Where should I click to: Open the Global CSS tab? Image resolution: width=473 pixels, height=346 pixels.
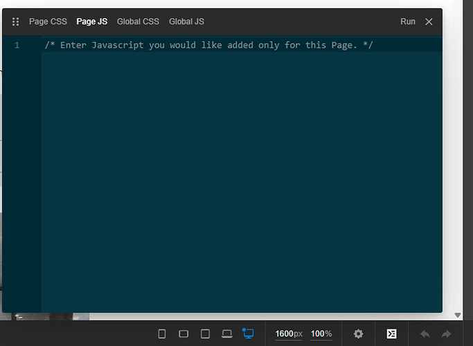tap(138, 21)
